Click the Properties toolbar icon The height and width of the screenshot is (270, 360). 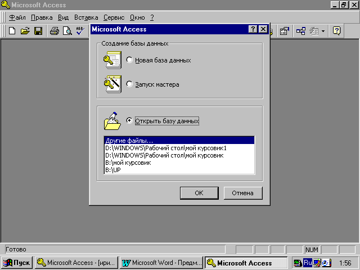285,30
